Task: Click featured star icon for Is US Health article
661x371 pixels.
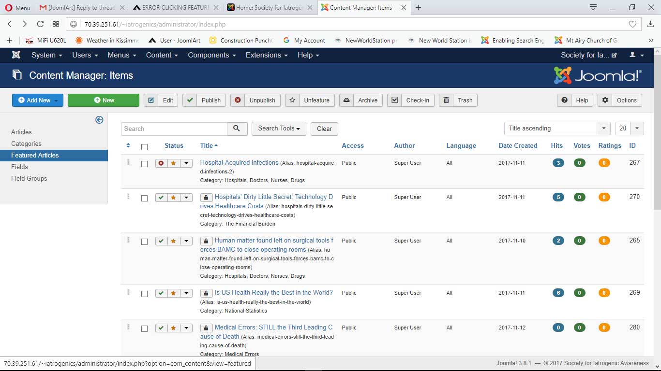Action: pos(173,293)
